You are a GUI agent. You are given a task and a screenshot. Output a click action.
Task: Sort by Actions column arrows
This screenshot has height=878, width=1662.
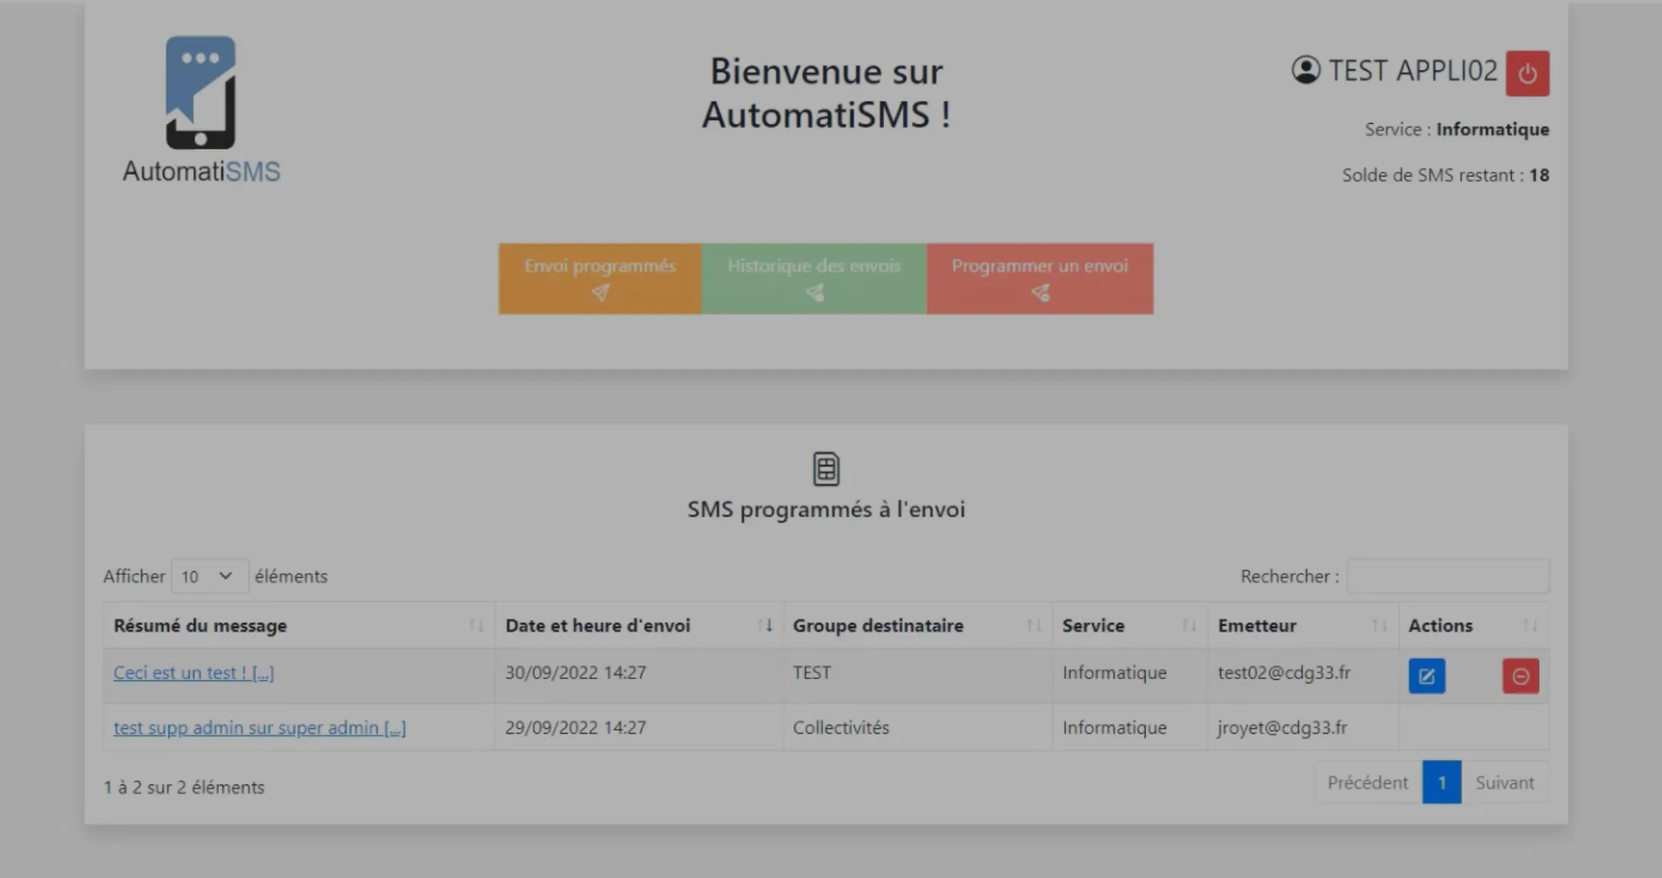tap(1531, 626)
